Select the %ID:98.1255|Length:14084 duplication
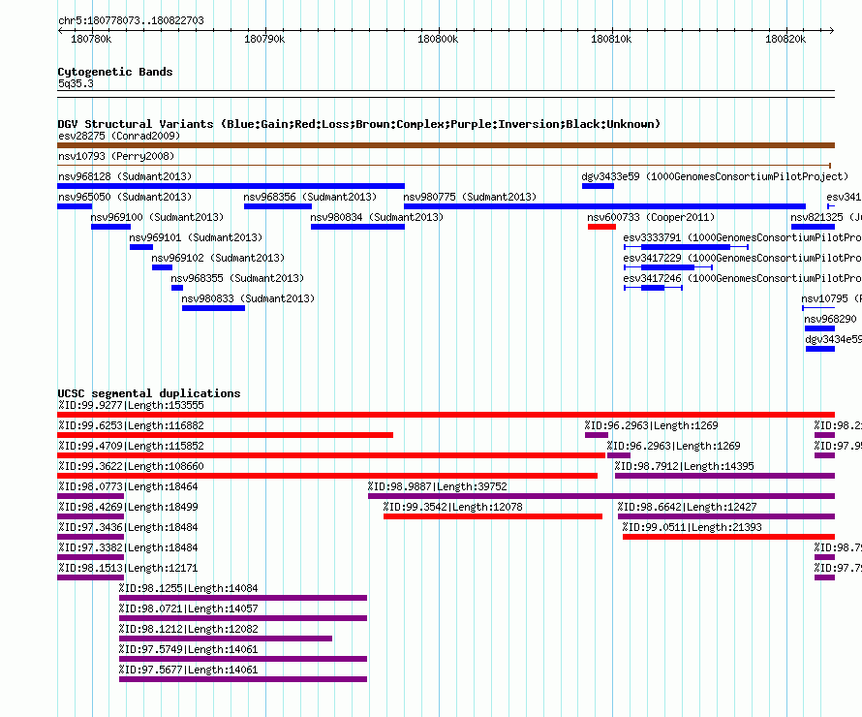Viewport: 862px width, 717px height. [x=243, y=598]
